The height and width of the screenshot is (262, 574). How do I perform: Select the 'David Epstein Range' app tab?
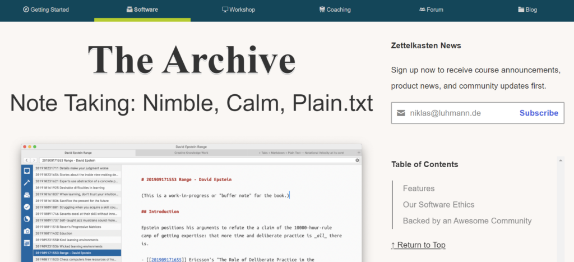pos(78,153)
